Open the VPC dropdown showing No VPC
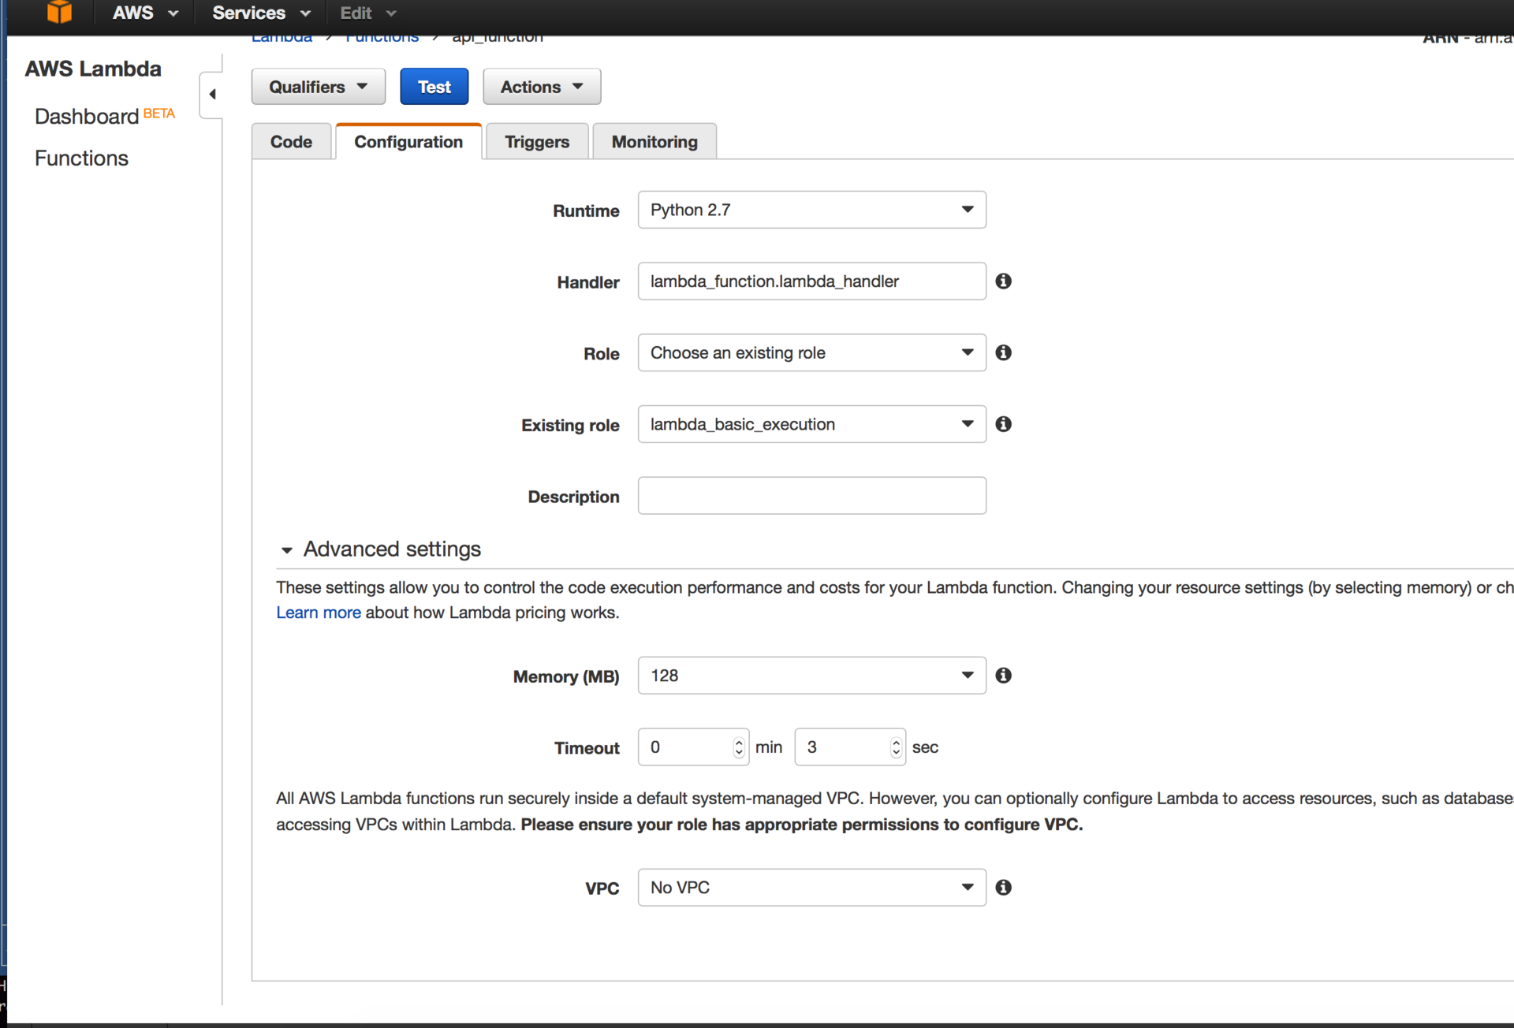 968,887
